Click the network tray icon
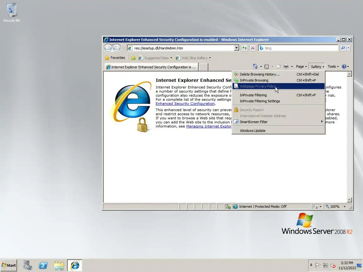Viewport: 363px width, 272px height. pyautogui.click(x=325, y=265)
